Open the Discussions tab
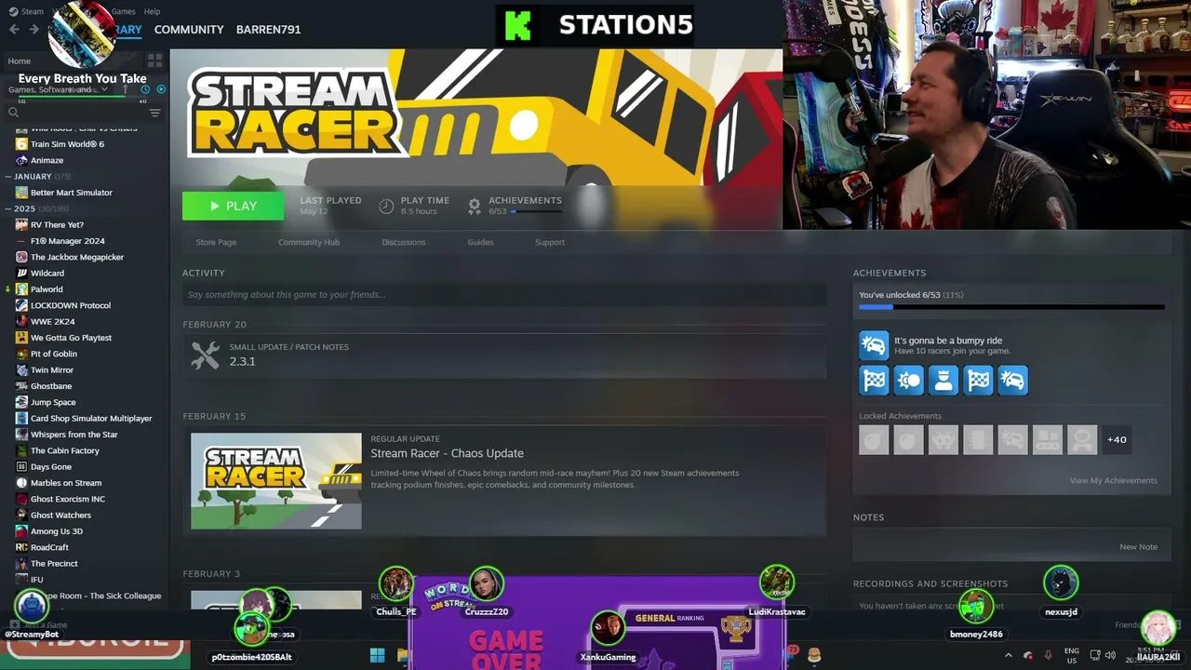 [x=404, y=242]
